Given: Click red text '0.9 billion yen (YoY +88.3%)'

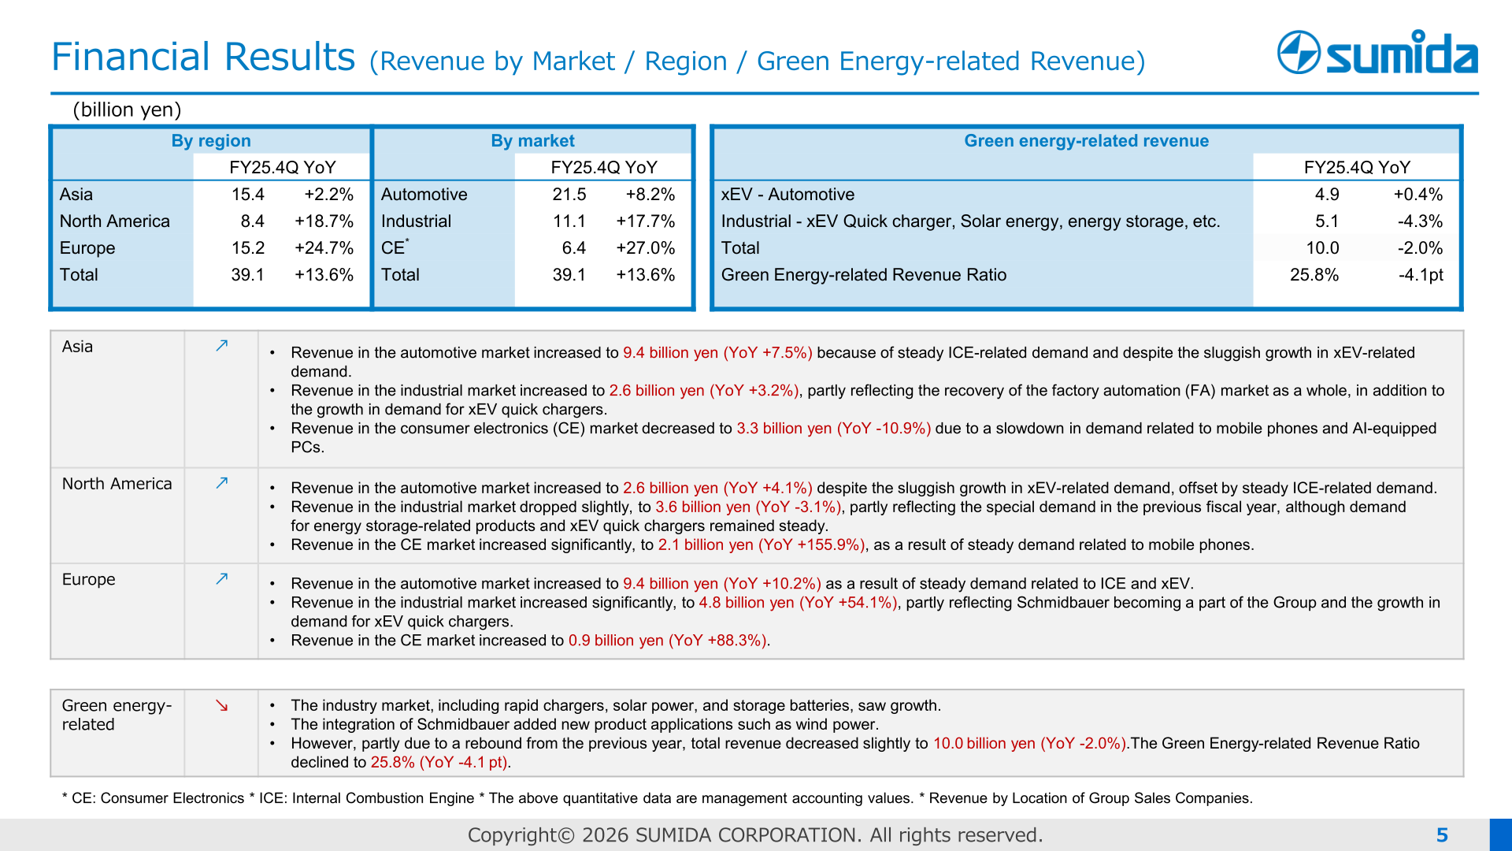Looking at the screenshot, I should [668, 641].
